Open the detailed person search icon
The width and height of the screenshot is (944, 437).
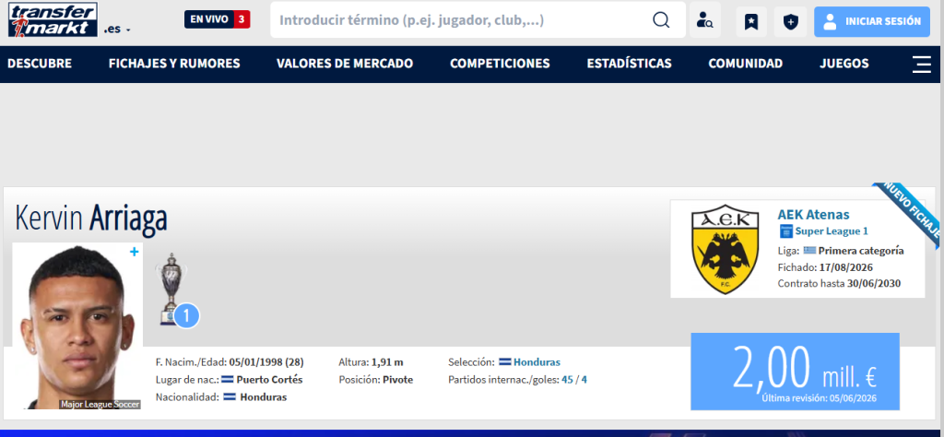pyautogui.click(x=704, y=20)
